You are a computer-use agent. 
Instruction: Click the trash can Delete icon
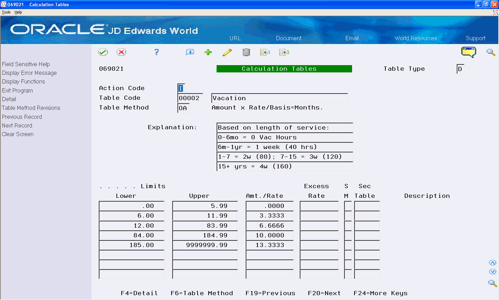coord(246,52)
